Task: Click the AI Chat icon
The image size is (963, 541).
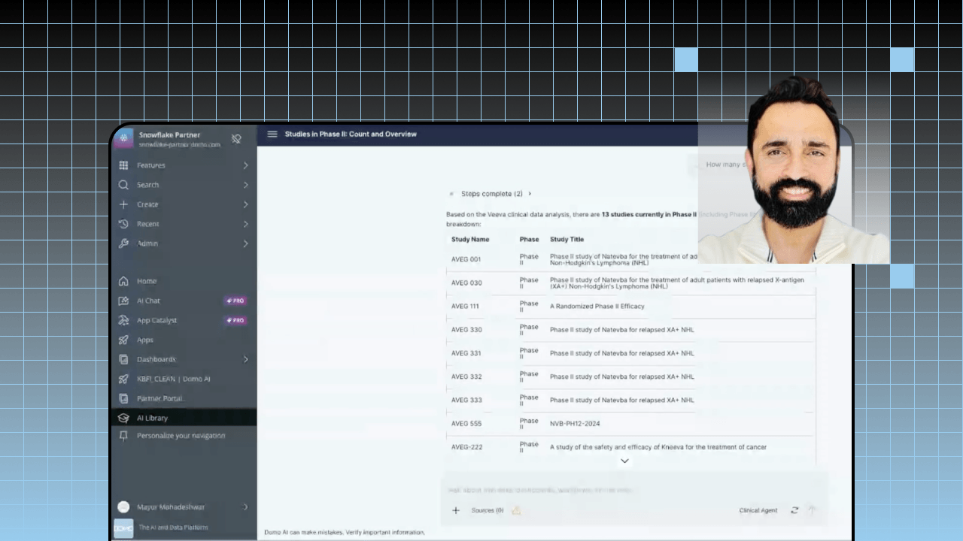Action: [x=123, y=301]
